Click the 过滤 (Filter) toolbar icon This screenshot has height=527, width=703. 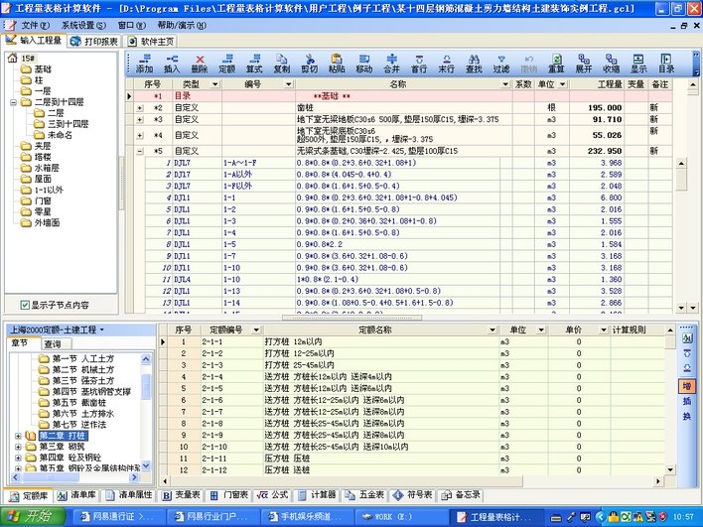click(x=501, y=64)
